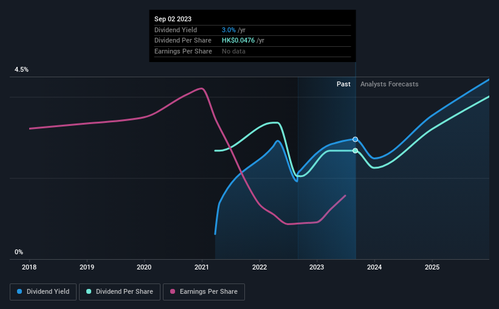Select the 2022 x-axis label
The image size is (499, 309).
(x=260, y=267)
